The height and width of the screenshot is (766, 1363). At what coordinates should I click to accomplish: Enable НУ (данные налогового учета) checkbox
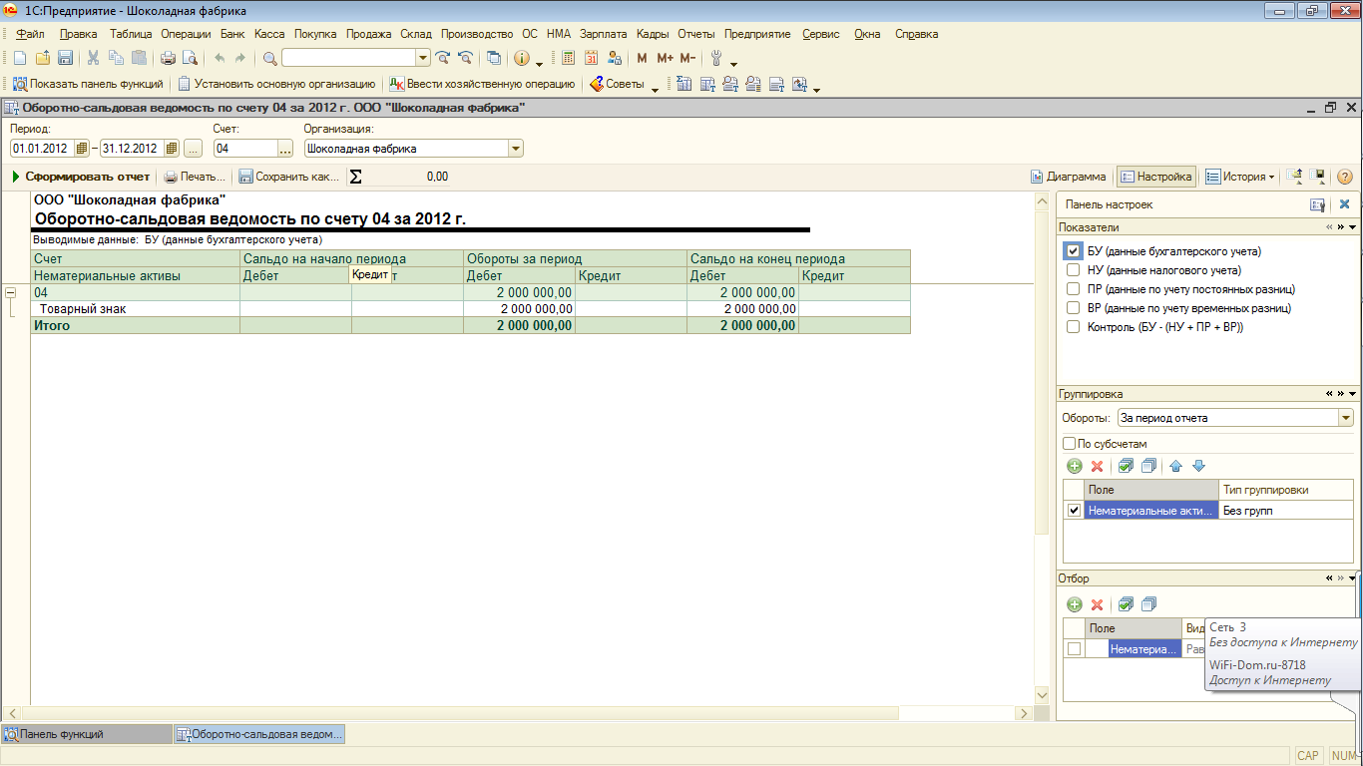(1073, 270)
